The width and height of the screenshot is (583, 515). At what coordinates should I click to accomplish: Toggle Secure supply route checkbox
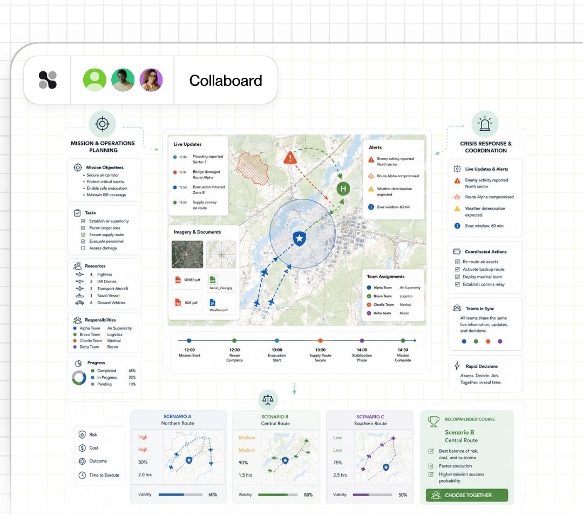[x=83, y=235]
